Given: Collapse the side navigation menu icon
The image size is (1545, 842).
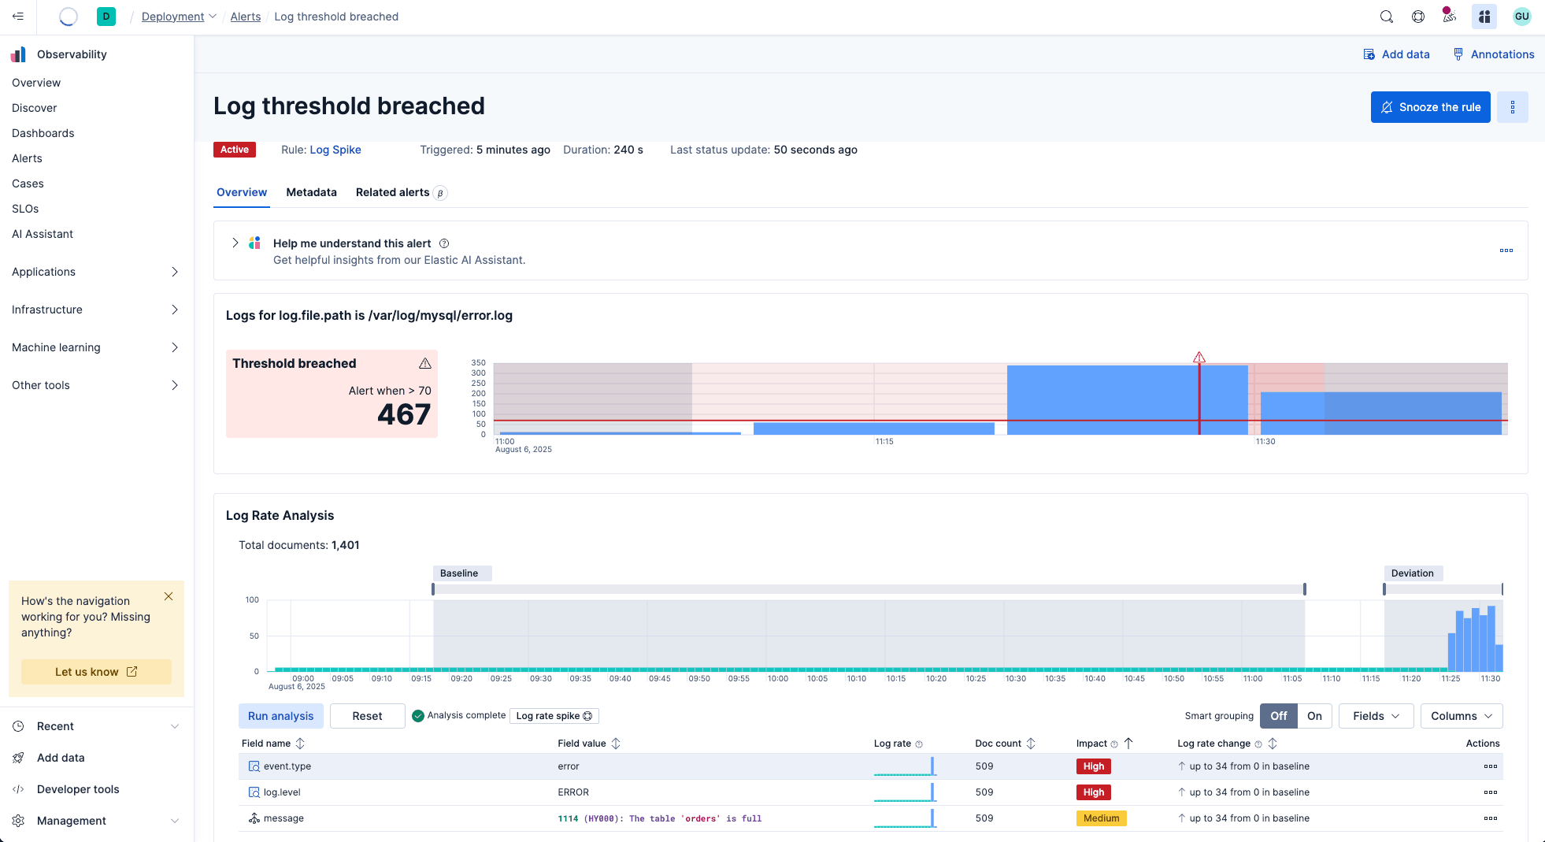Looking at the screenshot, I should point(18,17).
